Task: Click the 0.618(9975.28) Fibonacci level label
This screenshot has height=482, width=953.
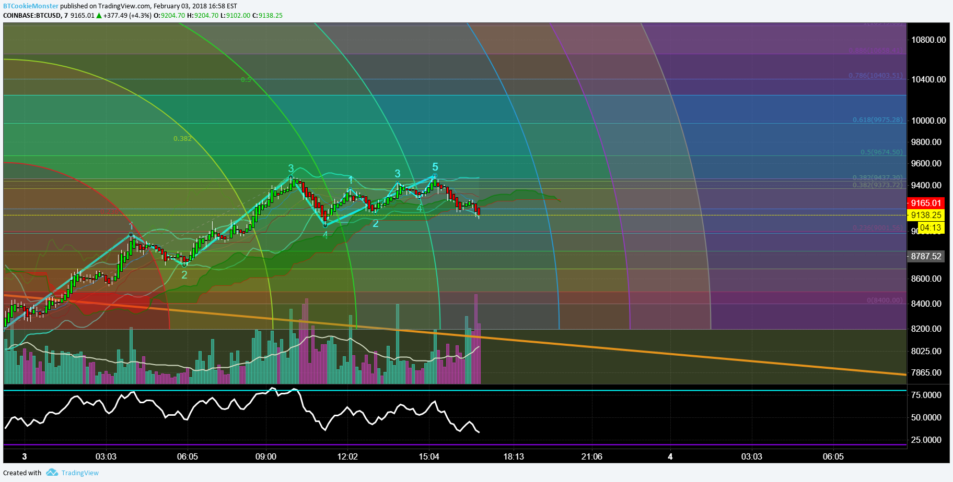Action: point(878,119)
